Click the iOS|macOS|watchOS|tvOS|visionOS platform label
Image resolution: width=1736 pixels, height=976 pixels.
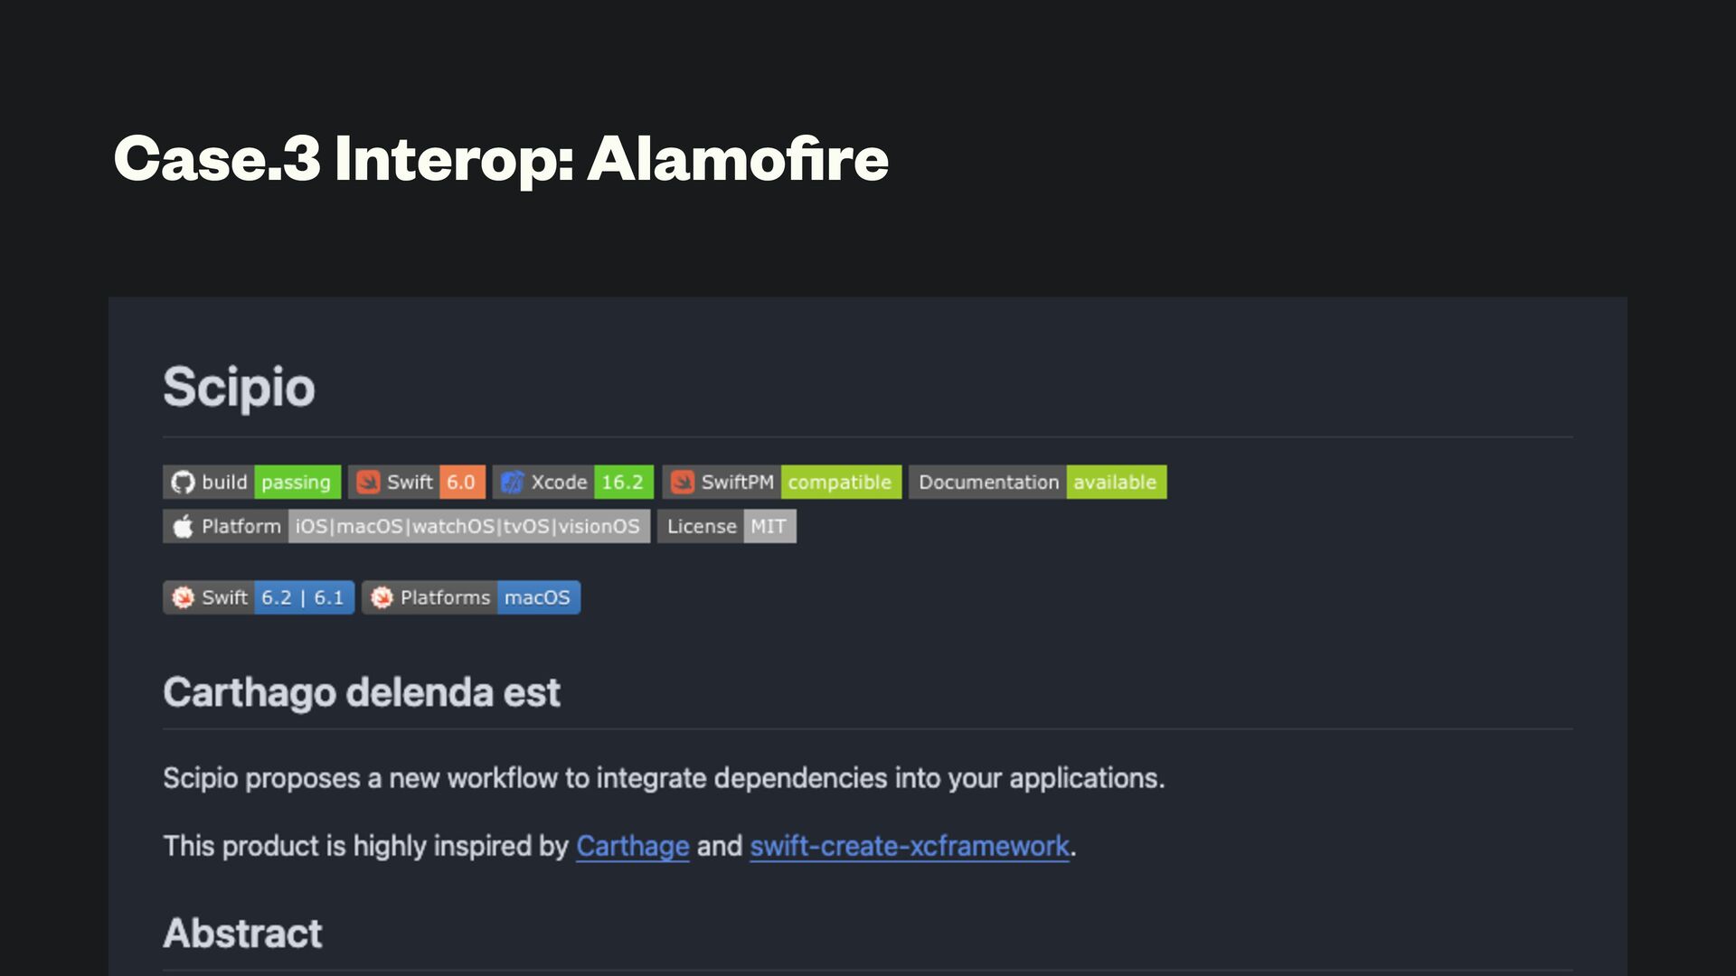pos(467,527)
